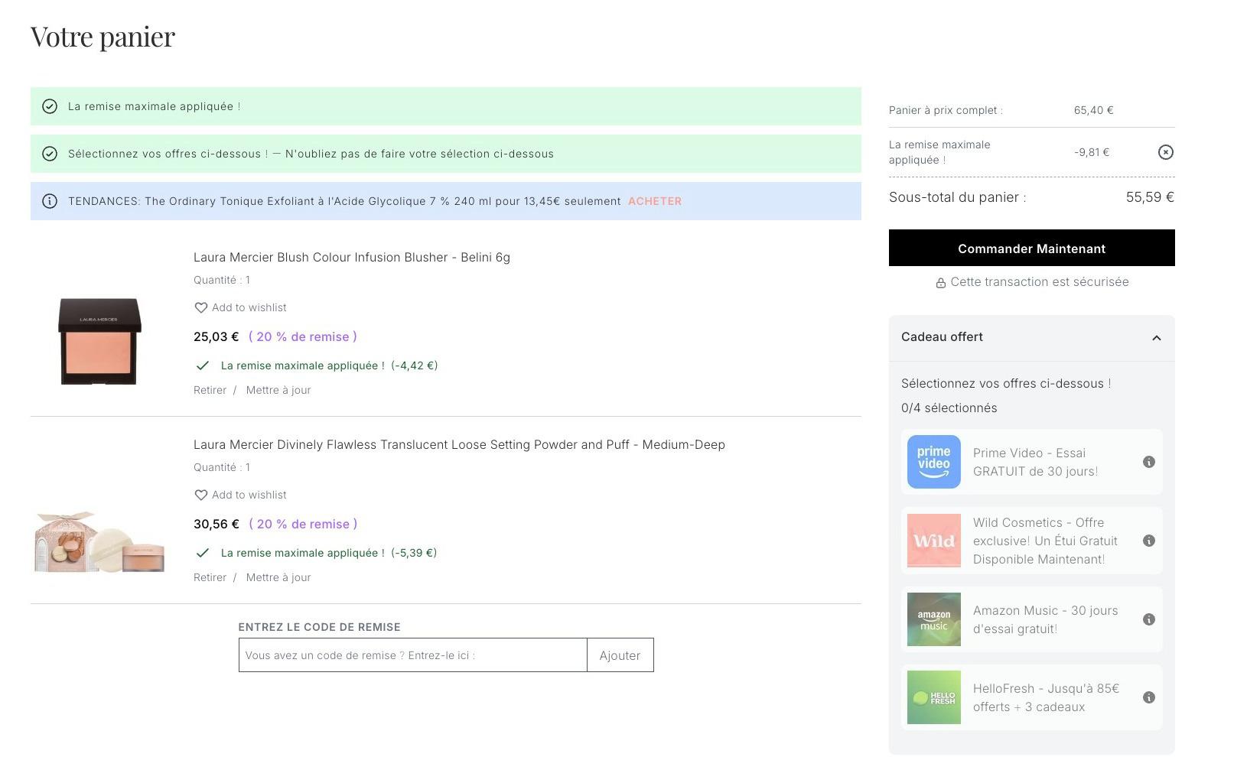This screenshot has height=757, width=1247.
Task: Click the Sous-total 55,59 € amount
Action: 1150,197
